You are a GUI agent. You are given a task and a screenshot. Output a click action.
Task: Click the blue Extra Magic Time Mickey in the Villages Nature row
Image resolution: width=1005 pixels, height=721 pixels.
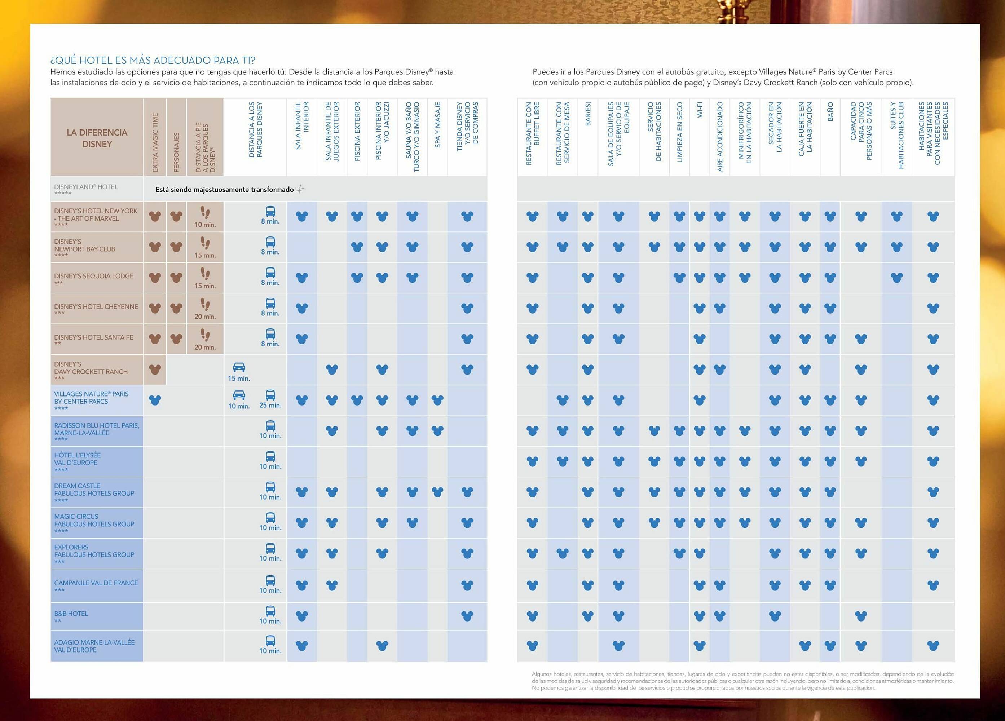click(155, 401)
